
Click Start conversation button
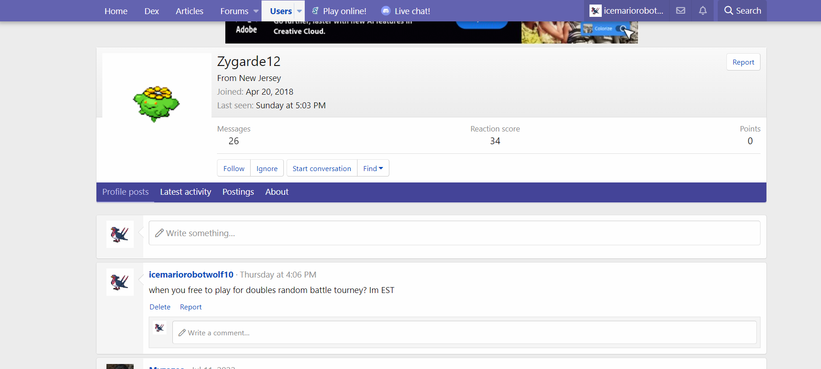click(x=322, y=168)
